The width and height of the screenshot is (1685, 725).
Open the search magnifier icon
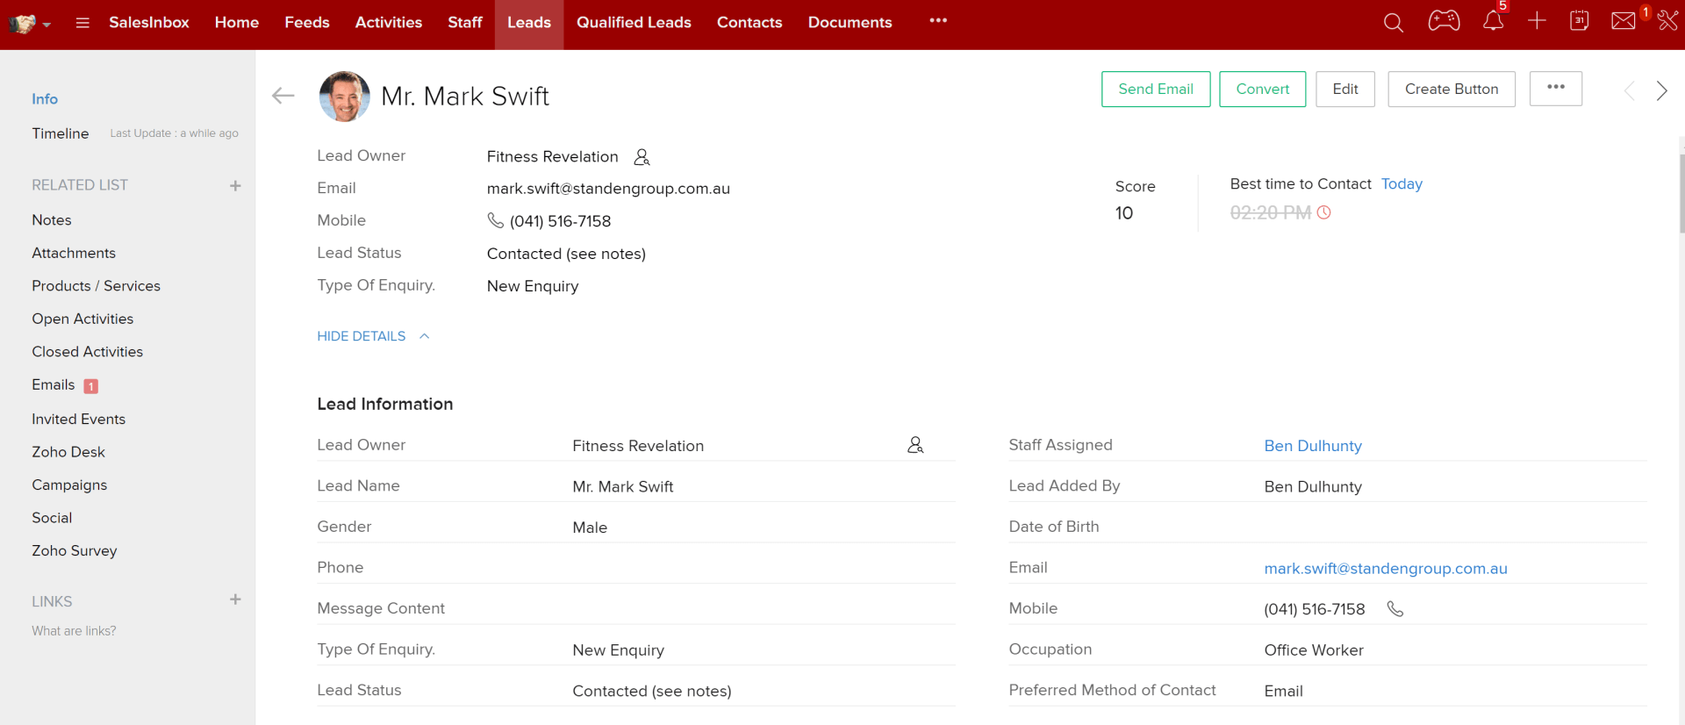1393,23
